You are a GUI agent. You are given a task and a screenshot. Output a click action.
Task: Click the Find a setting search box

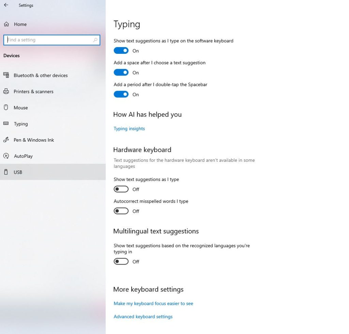click(52, 40)
